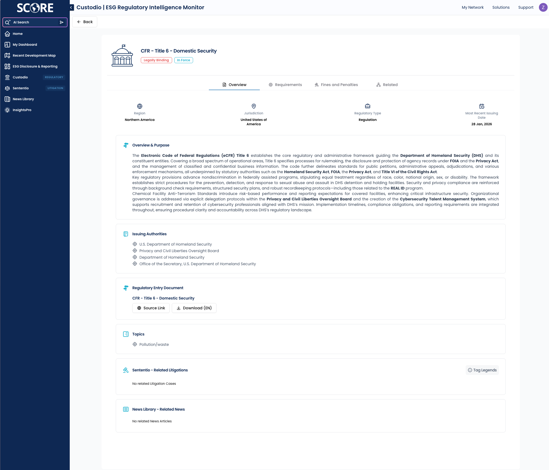The height and width of the screenshot is (470, 549).
Task: Open Home from the sidebar
Action: 18,34
